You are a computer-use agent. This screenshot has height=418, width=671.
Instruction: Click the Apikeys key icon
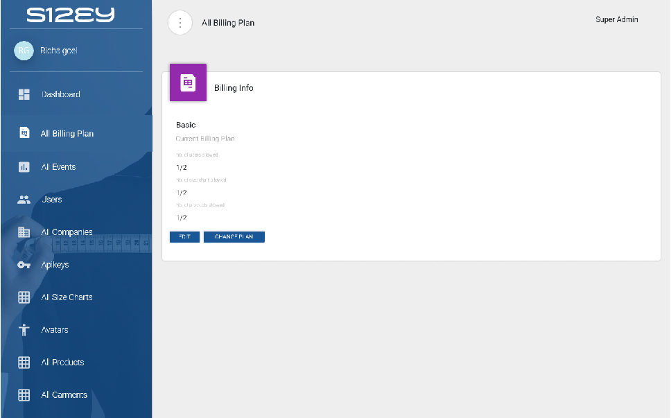click(24, 265)
